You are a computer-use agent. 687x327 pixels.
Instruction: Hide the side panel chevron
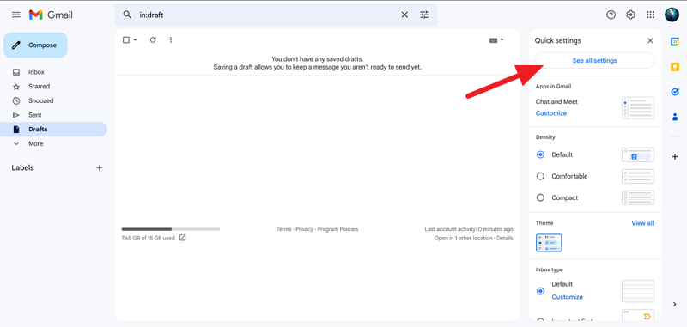click(675, 304)
